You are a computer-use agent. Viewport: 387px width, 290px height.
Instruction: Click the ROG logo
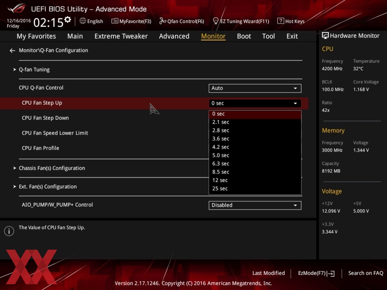coord(17,9)
